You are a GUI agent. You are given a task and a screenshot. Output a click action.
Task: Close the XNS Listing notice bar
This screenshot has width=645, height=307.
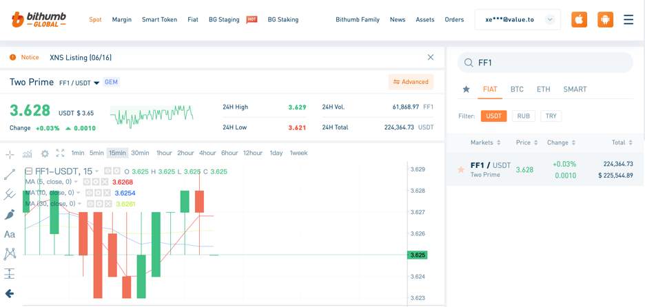coord(430,57)
